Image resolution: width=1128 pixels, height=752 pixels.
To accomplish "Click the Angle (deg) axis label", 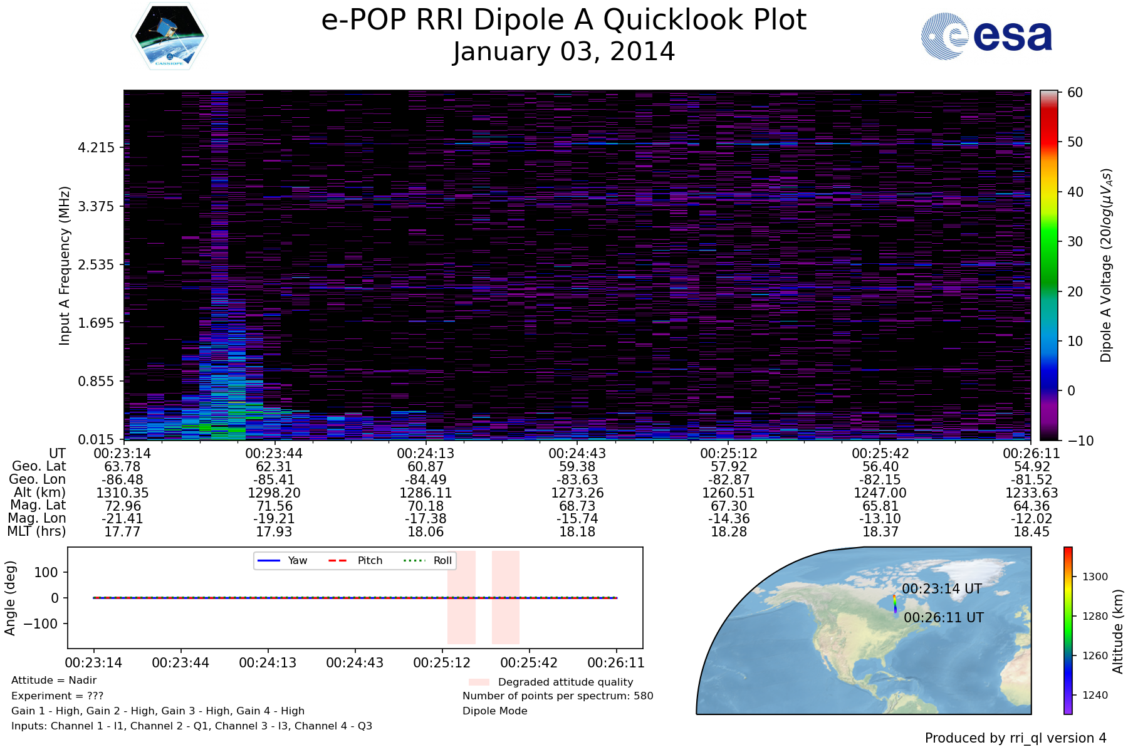I will point(10,598).
